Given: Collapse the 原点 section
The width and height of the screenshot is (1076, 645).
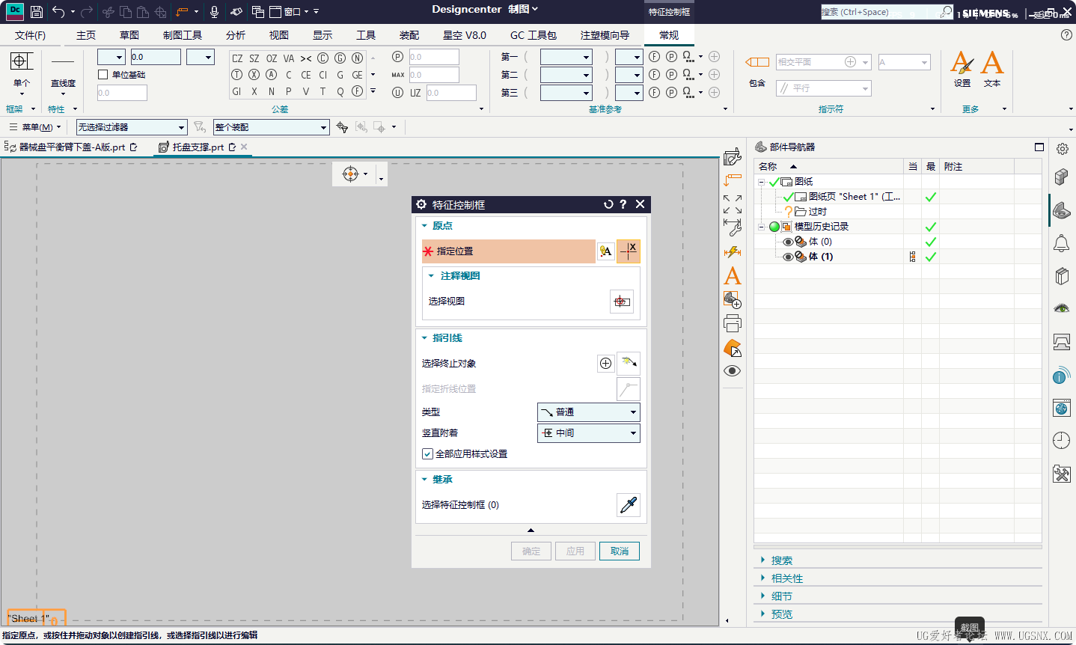Looking at the screenshot, I should click(x=424, y=226).
